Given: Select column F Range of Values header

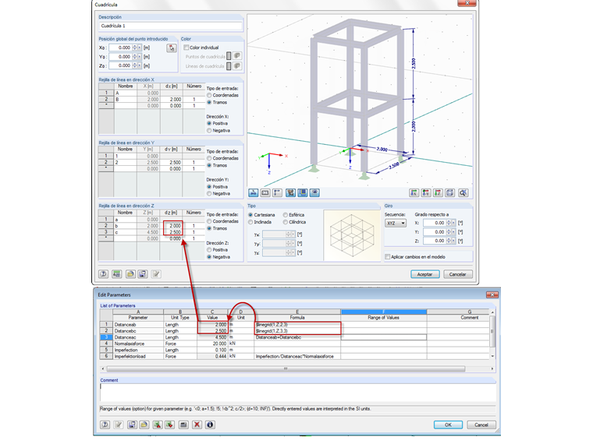Looking at the screenshot, I should click(x=383, y=312).
